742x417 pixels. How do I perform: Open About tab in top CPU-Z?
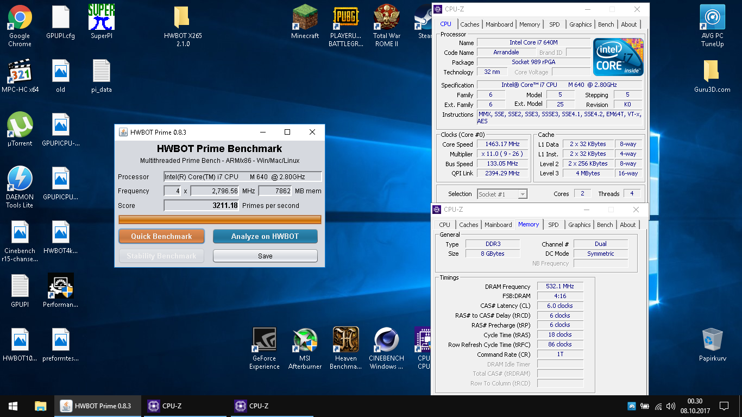point(629,24)
